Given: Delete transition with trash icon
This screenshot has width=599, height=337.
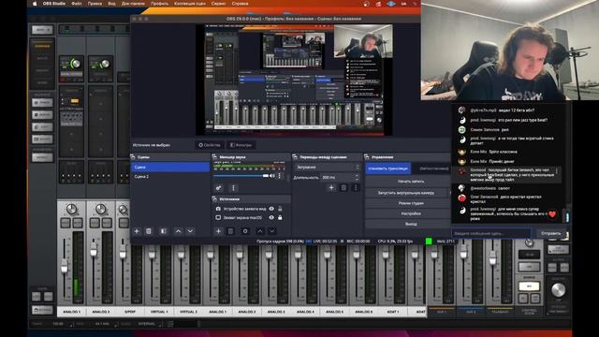Looking at the screenshot, I should click(343, 187).
